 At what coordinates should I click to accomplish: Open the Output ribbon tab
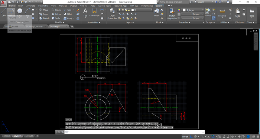click(x=73, y=6)
